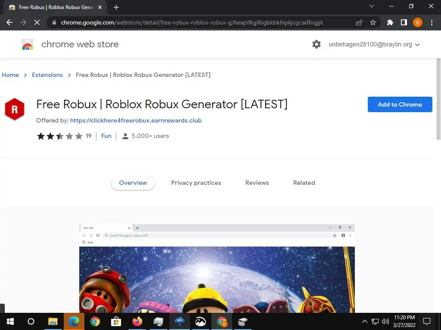Screen dimensions: 441x330
Task: Click the star rating for the extension
Action: click(59, 136)
